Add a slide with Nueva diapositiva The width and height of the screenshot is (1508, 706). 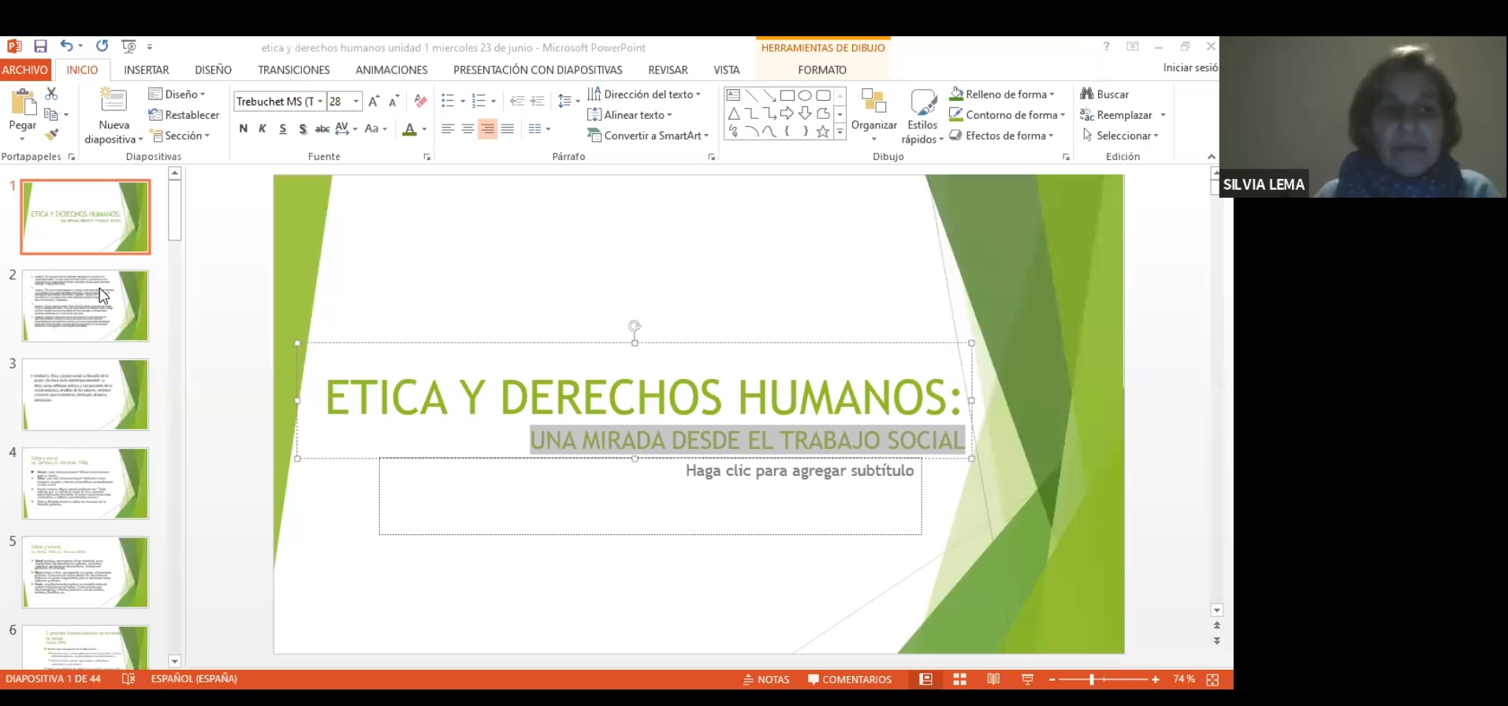[x=114, y=116]
